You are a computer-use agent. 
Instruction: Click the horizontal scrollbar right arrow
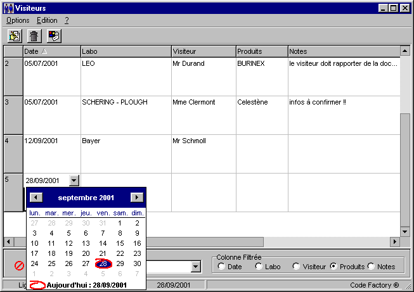click(395, 241)
